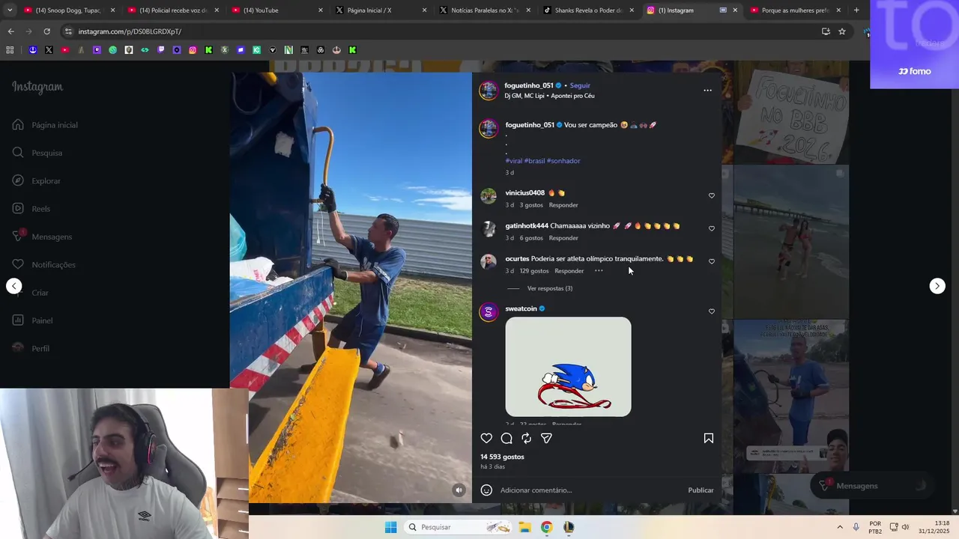Follow foguetinho_051 with the Seguir link

[x=580, y=85]
